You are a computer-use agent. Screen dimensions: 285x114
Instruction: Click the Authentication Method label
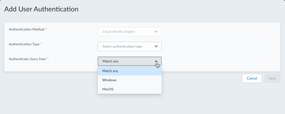(27, 29)
